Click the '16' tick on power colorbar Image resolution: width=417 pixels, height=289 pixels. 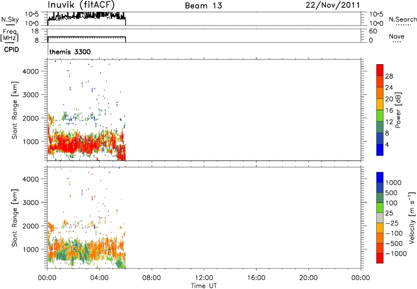tap(389, 111)
